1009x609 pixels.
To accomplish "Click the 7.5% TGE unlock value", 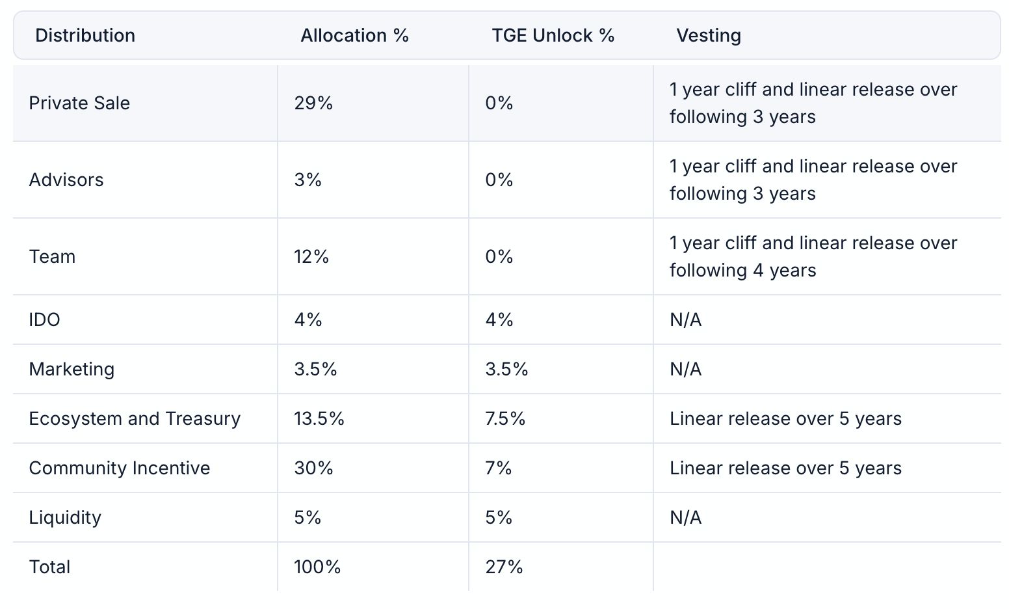I will coord(505,419).
